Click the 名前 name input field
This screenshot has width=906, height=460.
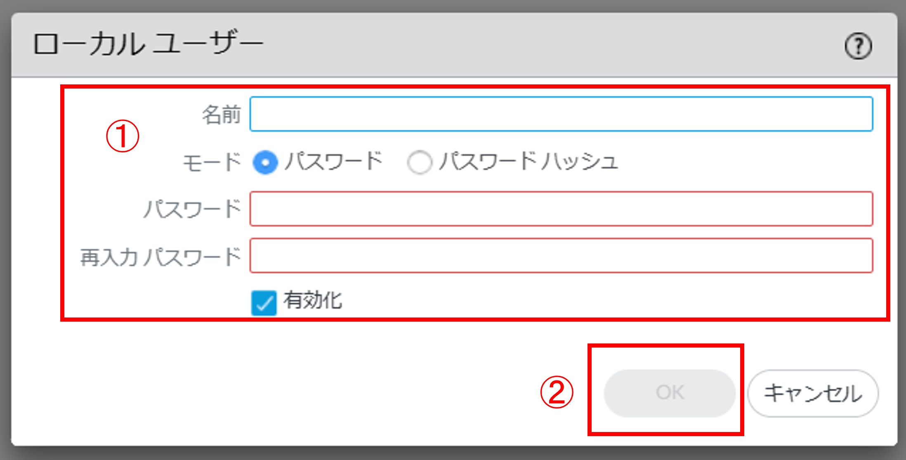click(561, 114)
